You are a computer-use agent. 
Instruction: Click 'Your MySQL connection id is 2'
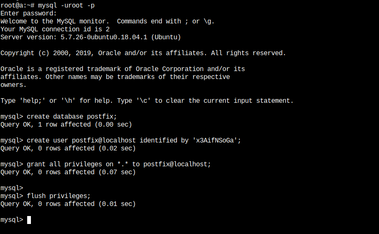pos(55,29)
